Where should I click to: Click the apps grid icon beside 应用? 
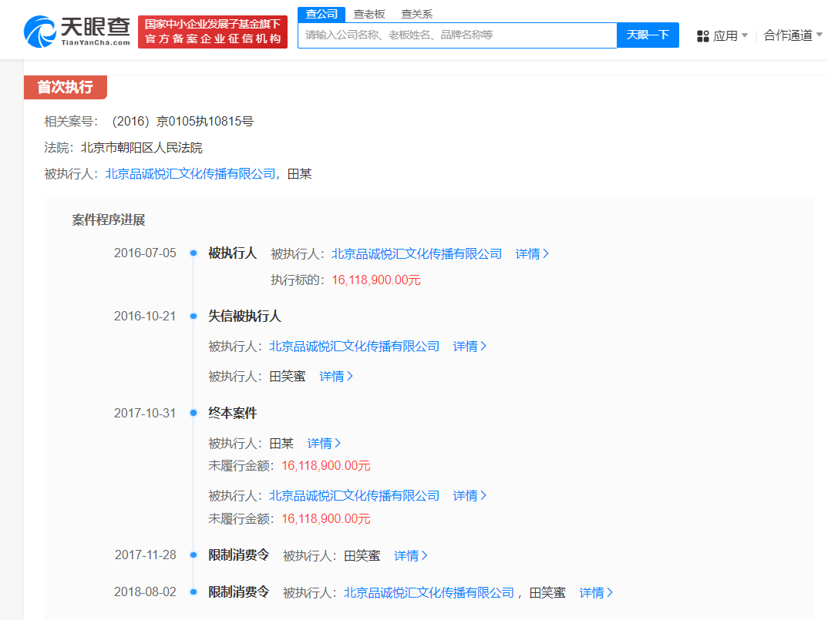pos(702,36)
